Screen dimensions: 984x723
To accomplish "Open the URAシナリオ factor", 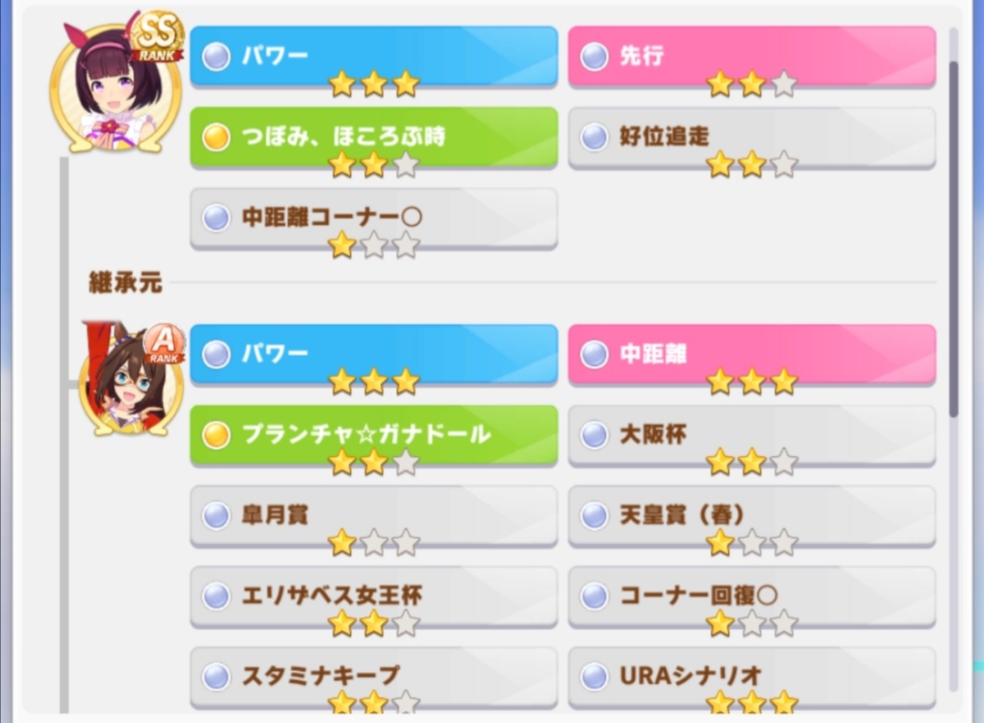I will coord(752,677).
